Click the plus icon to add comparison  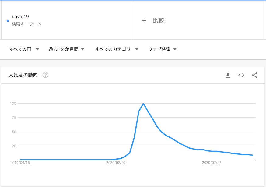[x=144, y=20]
